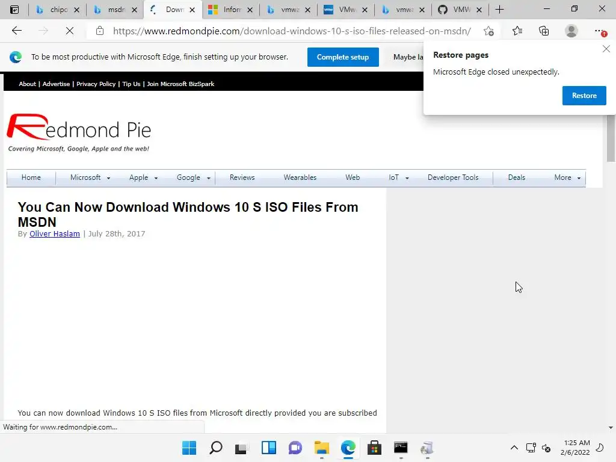View site information lock icon
The image size is (616, 462).
pyautogui.click(x=100, y=31)
